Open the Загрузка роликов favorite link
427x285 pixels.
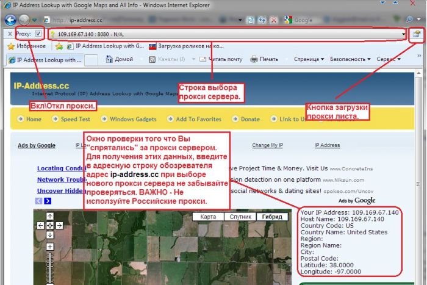186,46
